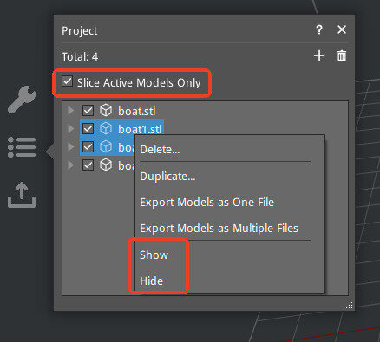Click the plus icon to add model

(x=319, y=55)
